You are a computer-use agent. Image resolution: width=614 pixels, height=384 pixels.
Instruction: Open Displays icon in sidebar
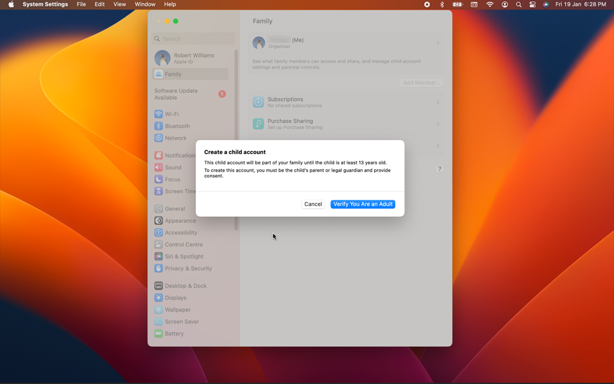click(159, 298)
